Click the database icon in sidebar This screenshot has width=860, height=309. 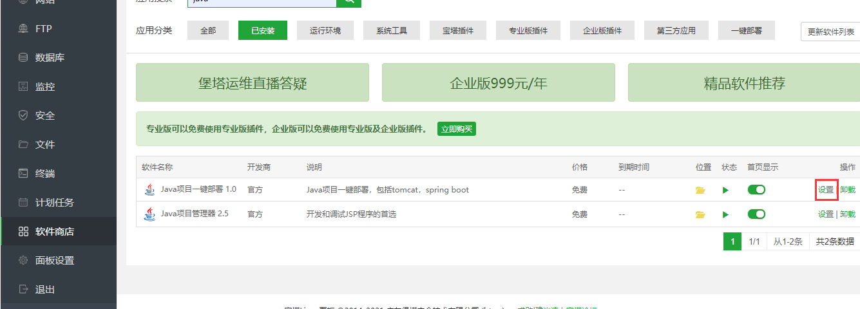click(x=23, y=58)
